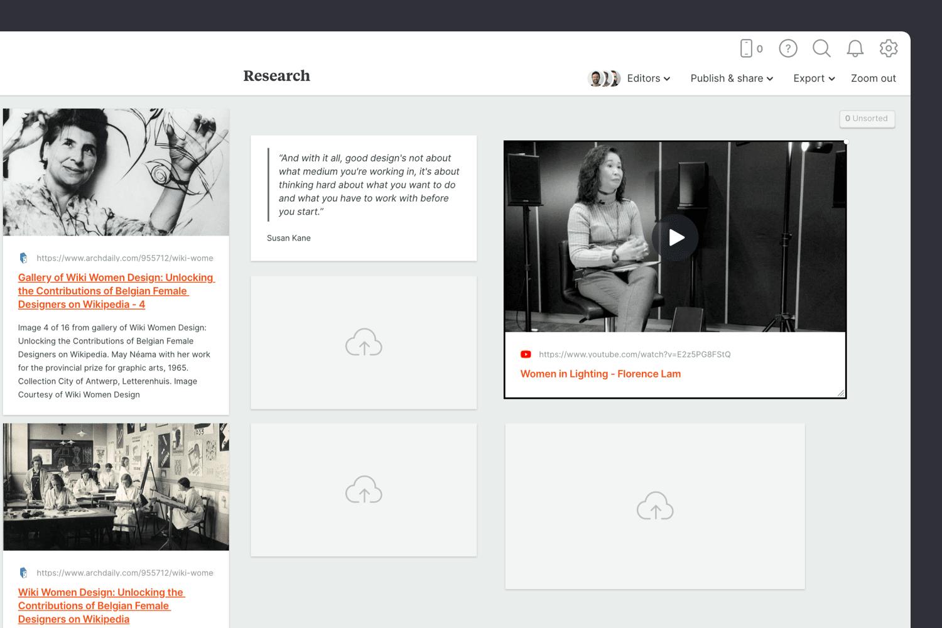Select the classroom workshop photograph

coord(116,487)
